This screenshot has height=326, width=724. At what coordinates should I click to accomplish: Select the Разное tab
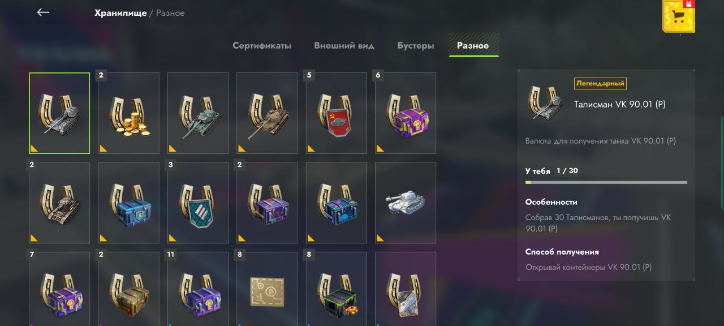473,46
